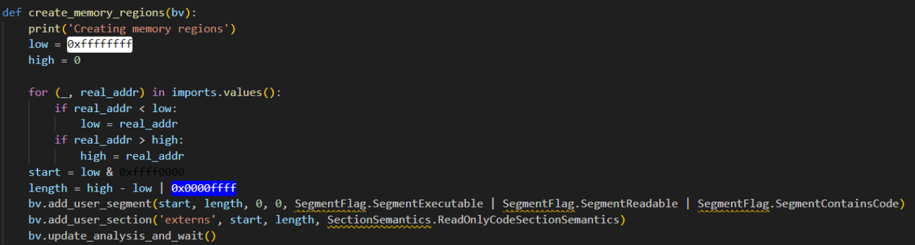Click SegmentFlag.SegmentReadable token
The image size is (915, 245).
tap(590, 204)
